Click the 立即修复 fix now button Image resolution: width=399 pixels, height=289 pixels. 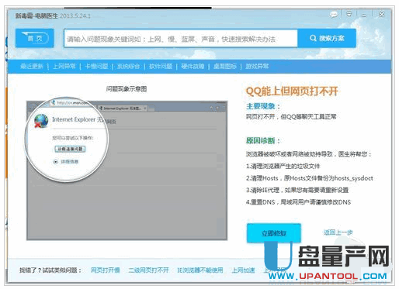coord(274,233)
